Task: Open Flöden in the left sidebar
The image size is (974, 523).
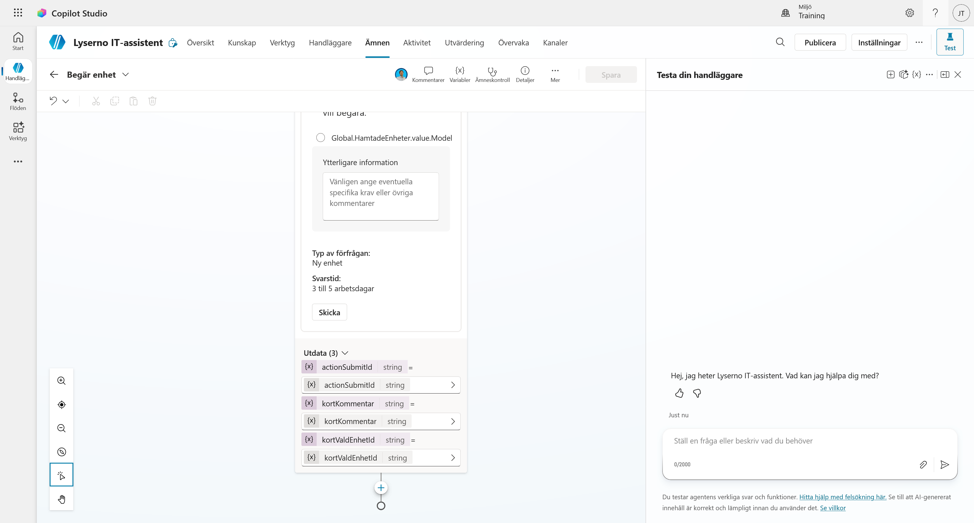Action: click(x=18, y=101)
